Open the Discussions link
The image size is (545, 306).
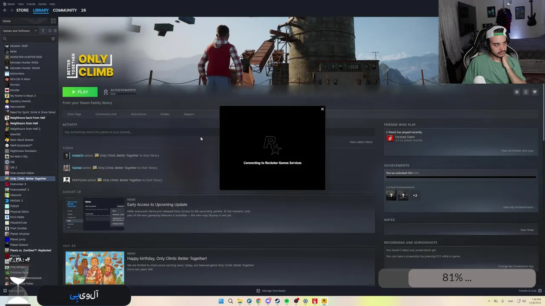click(138, 114)
